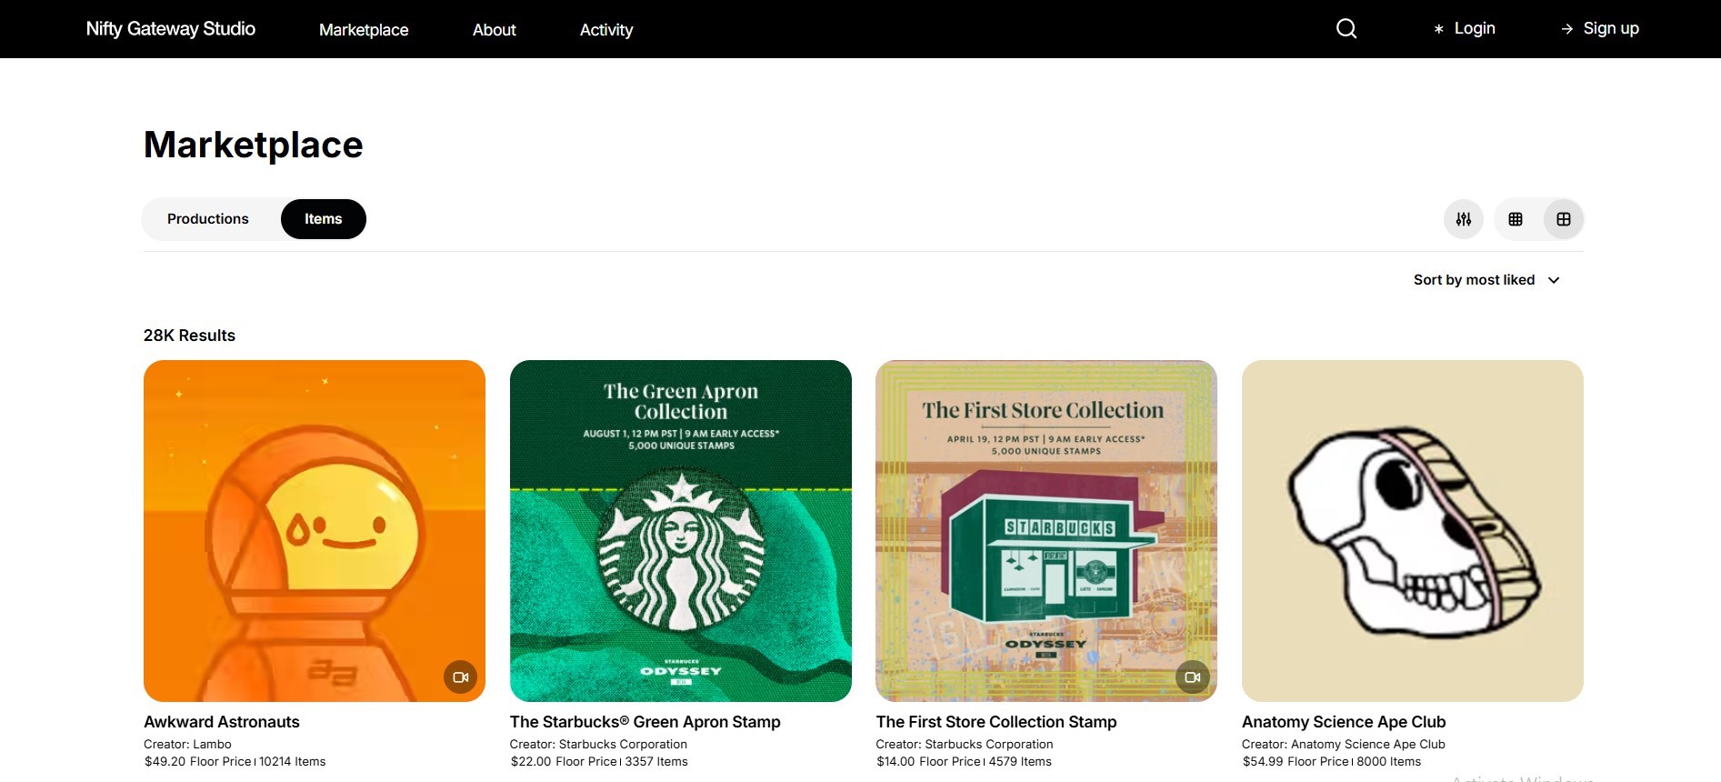Image resolution: width=1721 pixels, height=782 pixels.
Task: Click video icon on First Store Collection card
Action: (1193, 677)
